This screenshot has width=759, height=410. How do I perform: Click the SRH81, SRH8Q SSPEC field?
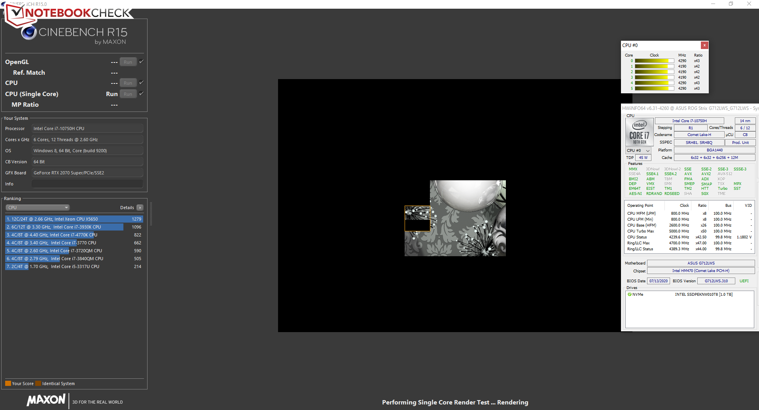tap(699, 143)
